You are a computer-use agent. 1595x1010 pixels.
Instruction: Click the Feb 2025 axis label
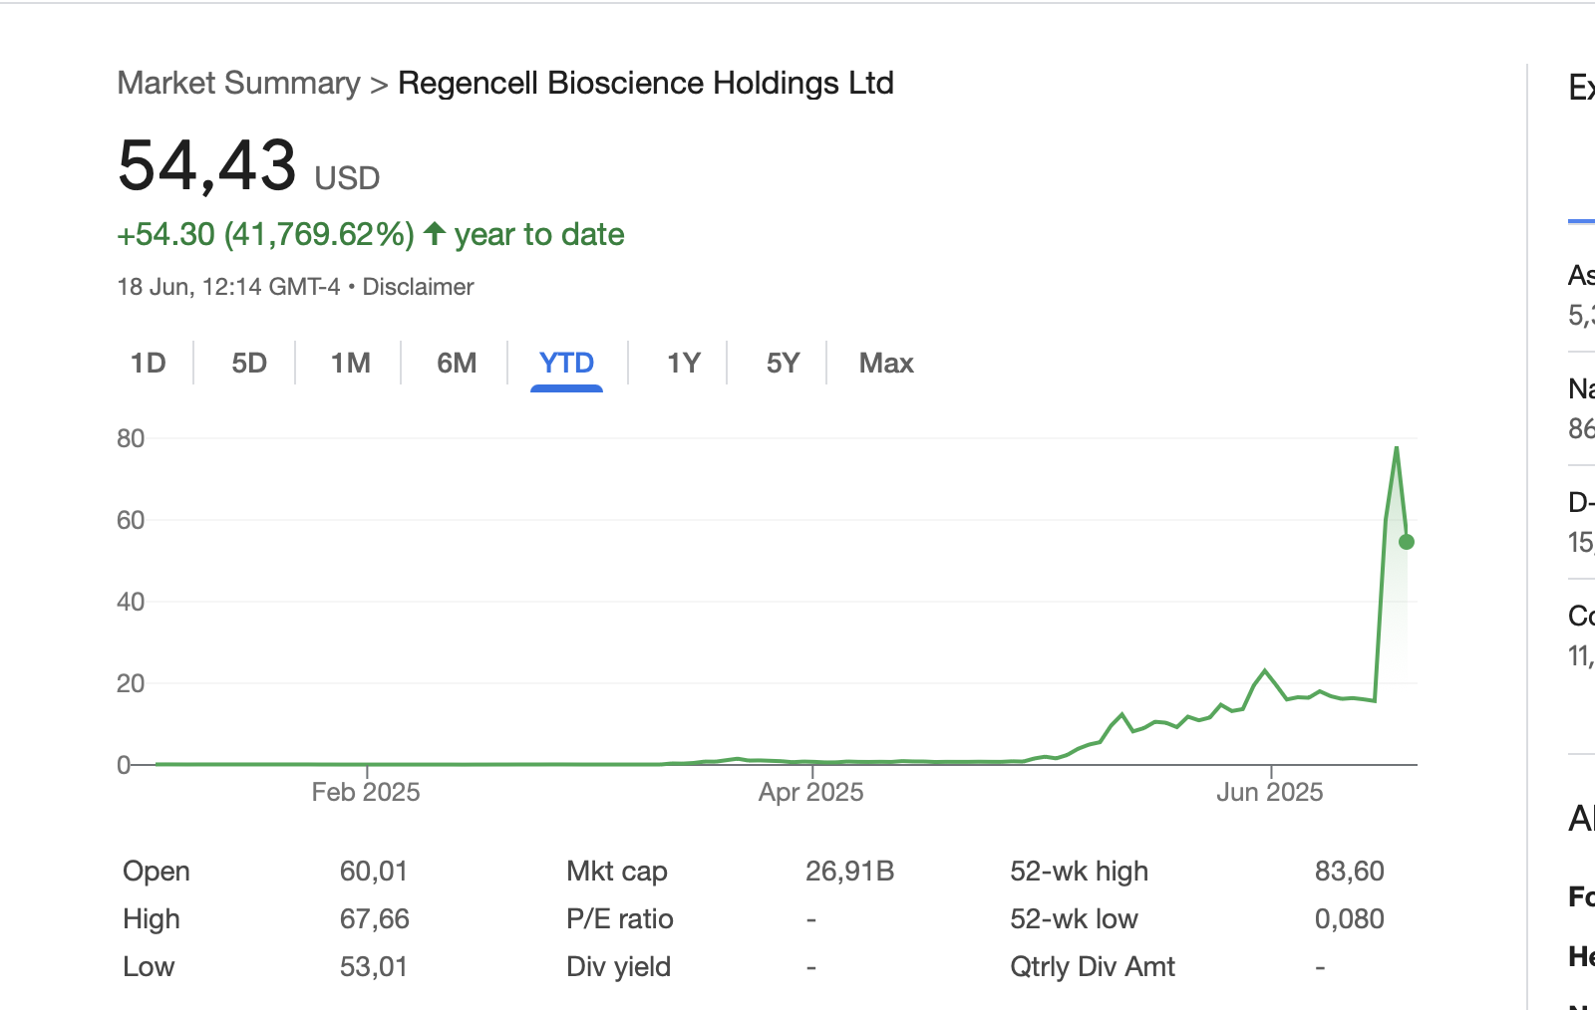pos(366,793)
